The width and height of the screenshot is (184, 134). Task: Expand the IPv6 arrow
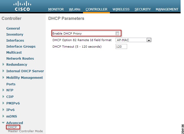(x=3, y=110)
